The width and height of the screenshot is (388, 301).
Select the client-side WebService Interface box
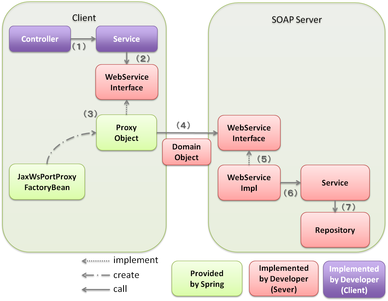(127, 82)
